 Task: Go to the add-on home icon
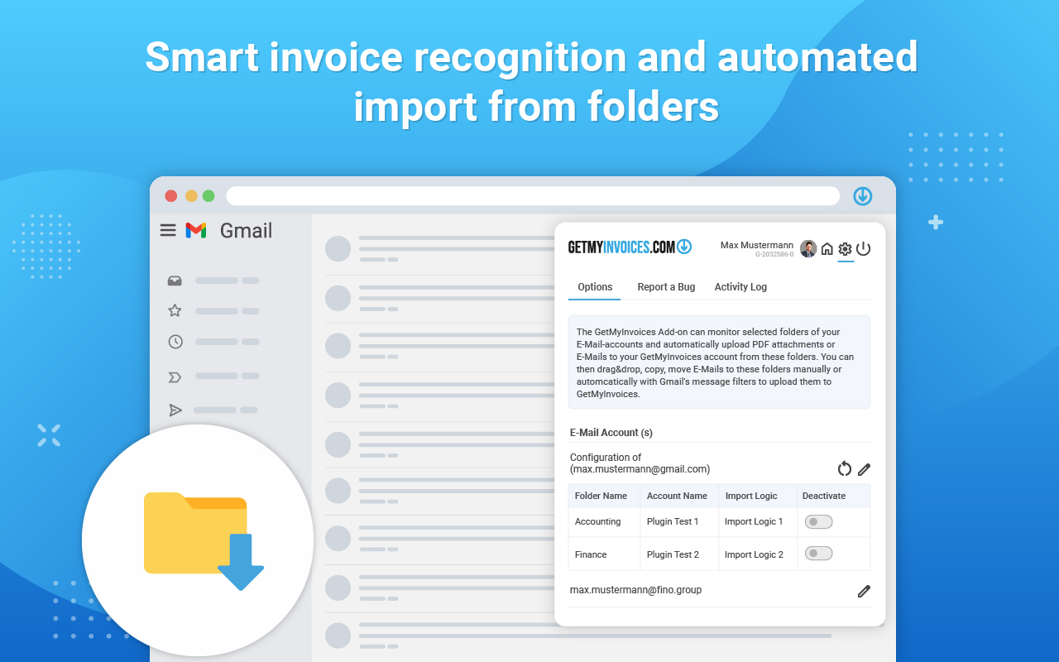827,248
